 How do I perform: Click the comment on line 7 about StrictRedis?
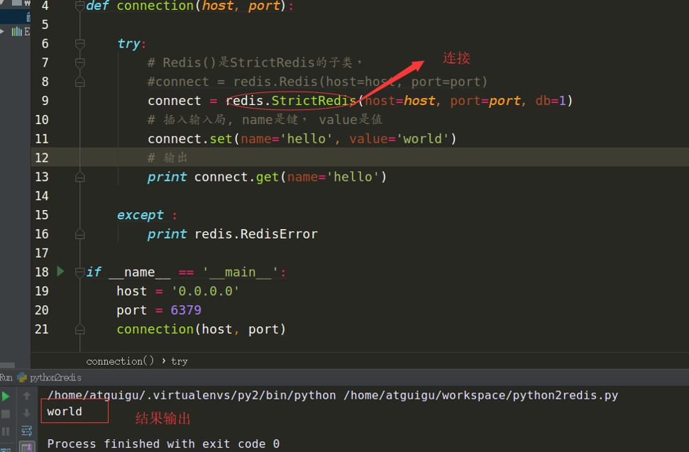click(x=255, y=62)
